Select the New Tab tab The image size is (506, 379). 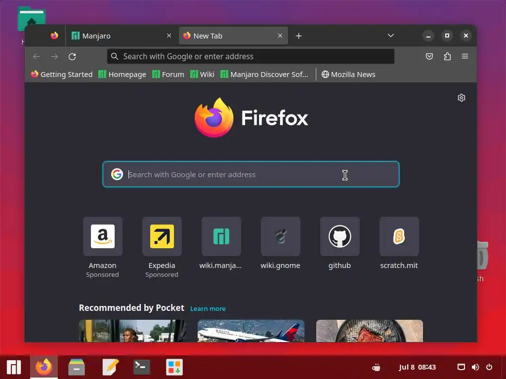pos(233,36)
